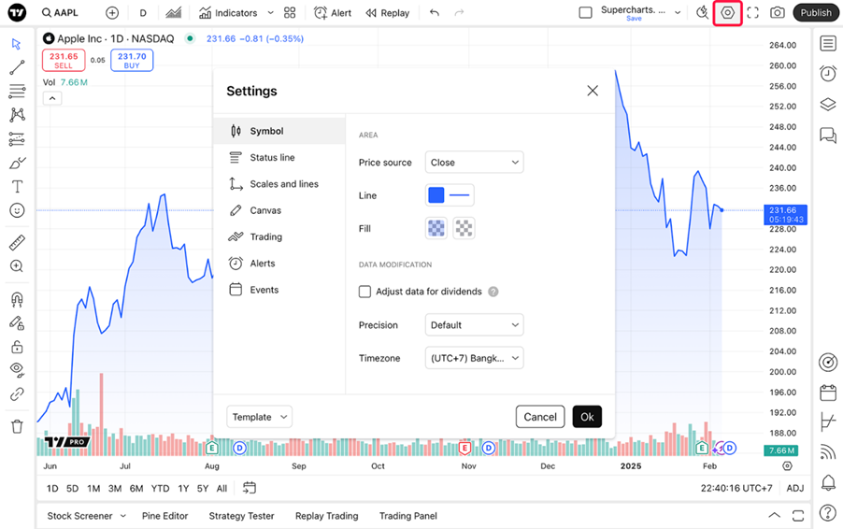
Task: Select the trend line drawing tool
Action: coord(17,67)
